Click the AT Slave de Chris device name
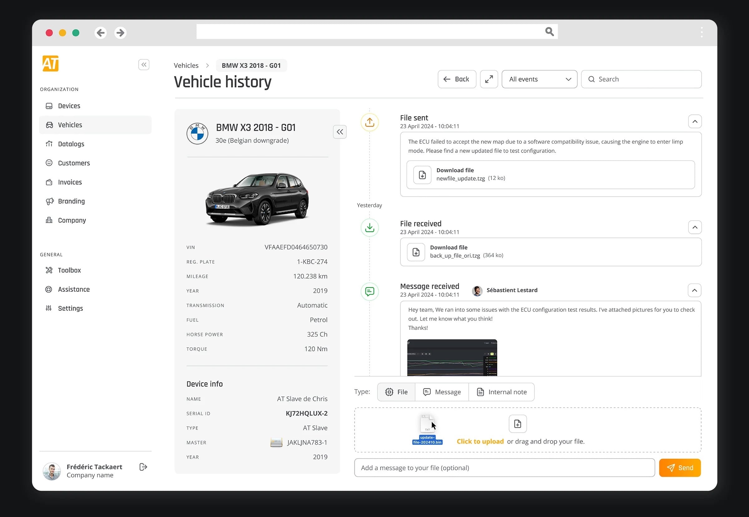 coord(302,399)
